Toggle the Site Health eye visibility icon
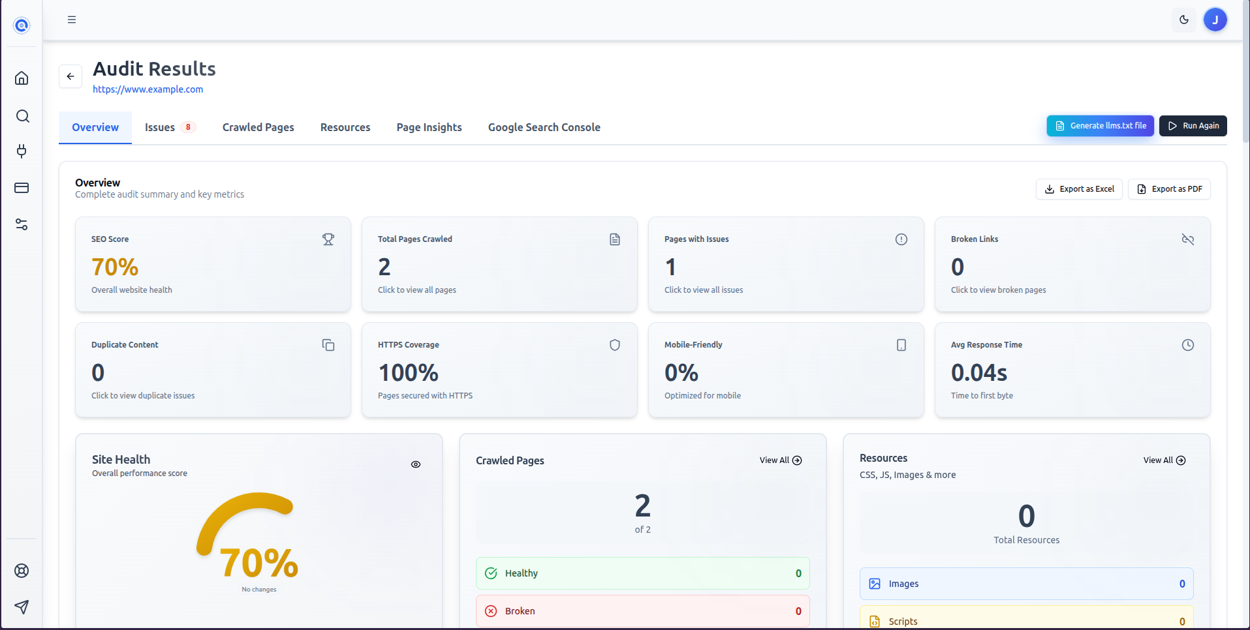This screenshot has width=1250, height=630. [416, 464]
